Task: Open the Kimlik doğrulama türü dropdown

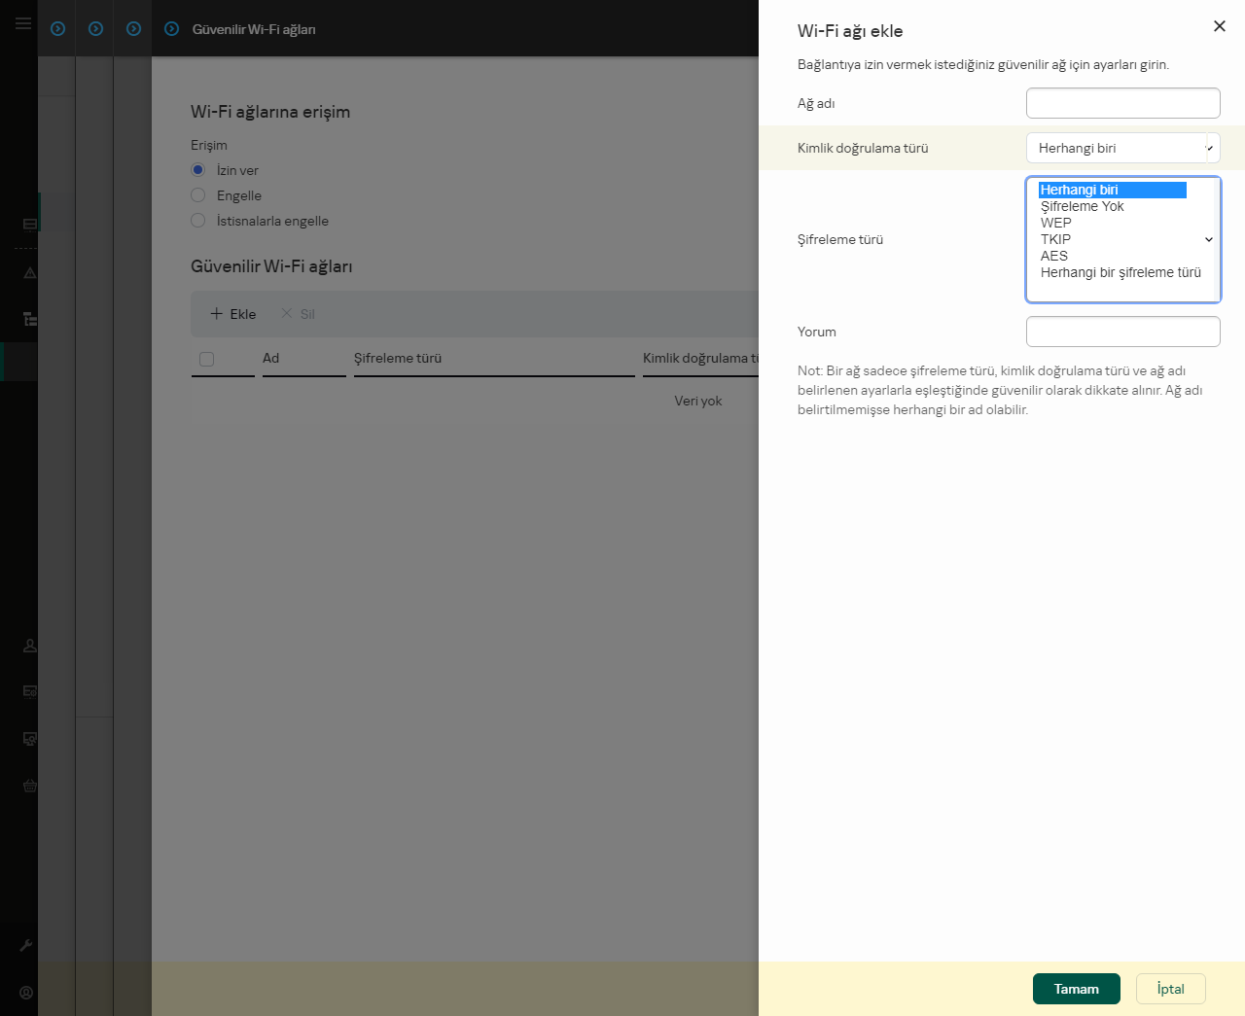Action: (x=1123, y=148)
